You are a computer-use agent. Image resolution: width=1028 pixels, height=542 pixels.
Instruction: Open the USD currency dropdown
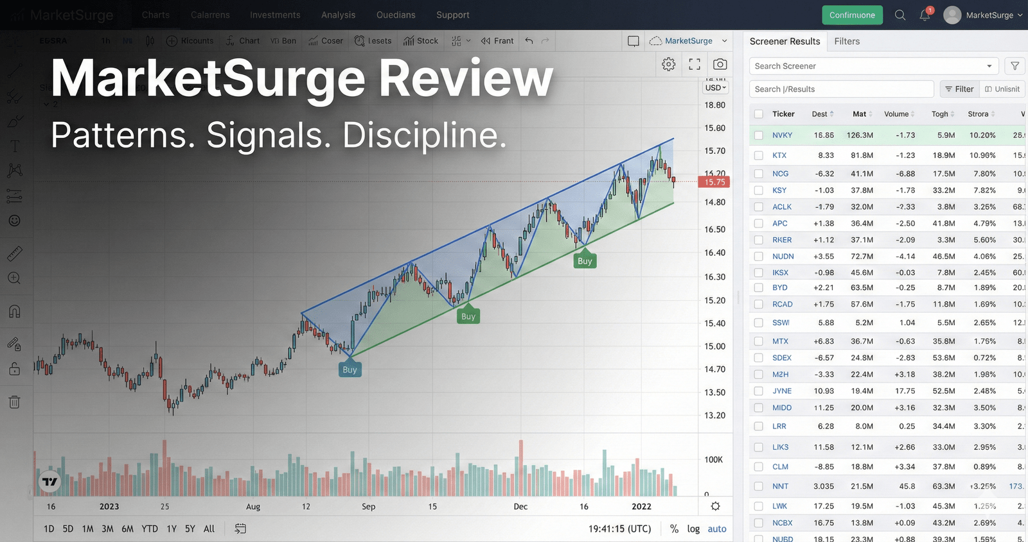click(716, 88)
